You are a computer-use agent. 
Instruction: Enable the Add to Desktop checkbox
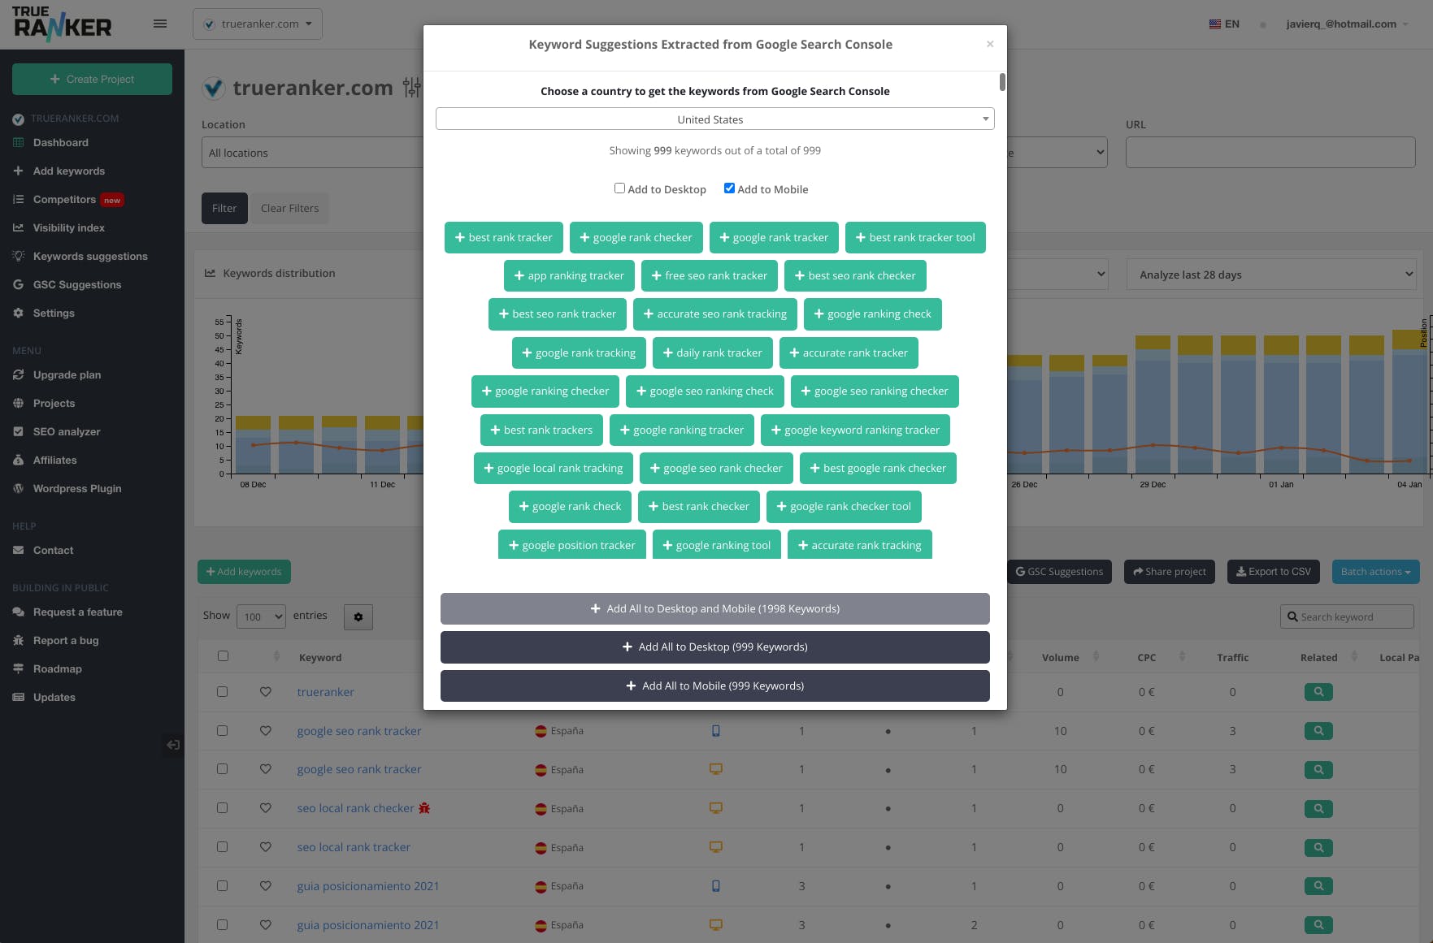pos(619,188)
